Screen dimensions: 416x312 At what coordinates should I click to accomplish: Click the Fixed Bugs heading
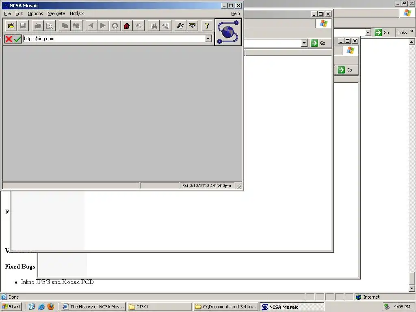[20, 266]
